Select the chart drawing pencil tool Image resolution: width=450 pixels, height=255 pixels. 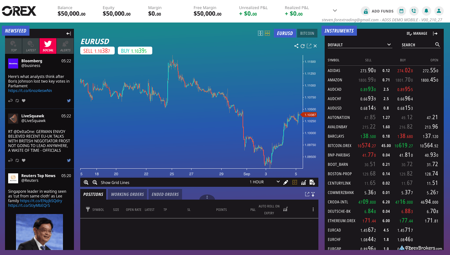(x=286, y=182)
